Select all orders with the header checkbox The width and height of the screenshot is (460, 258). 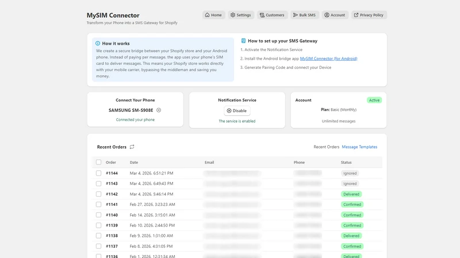[x=98, y=162]
